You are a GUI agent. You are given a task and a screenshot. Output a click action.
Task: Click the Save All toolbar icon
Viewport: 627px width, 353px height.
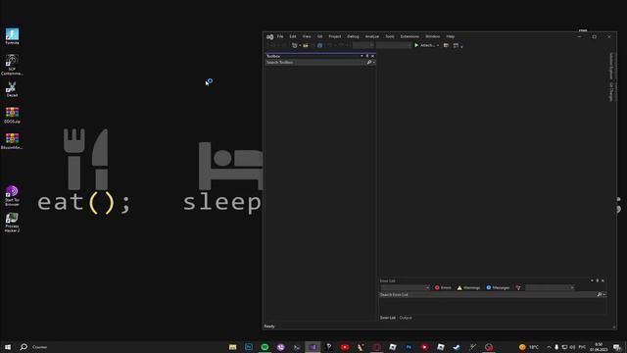[319, 46]
